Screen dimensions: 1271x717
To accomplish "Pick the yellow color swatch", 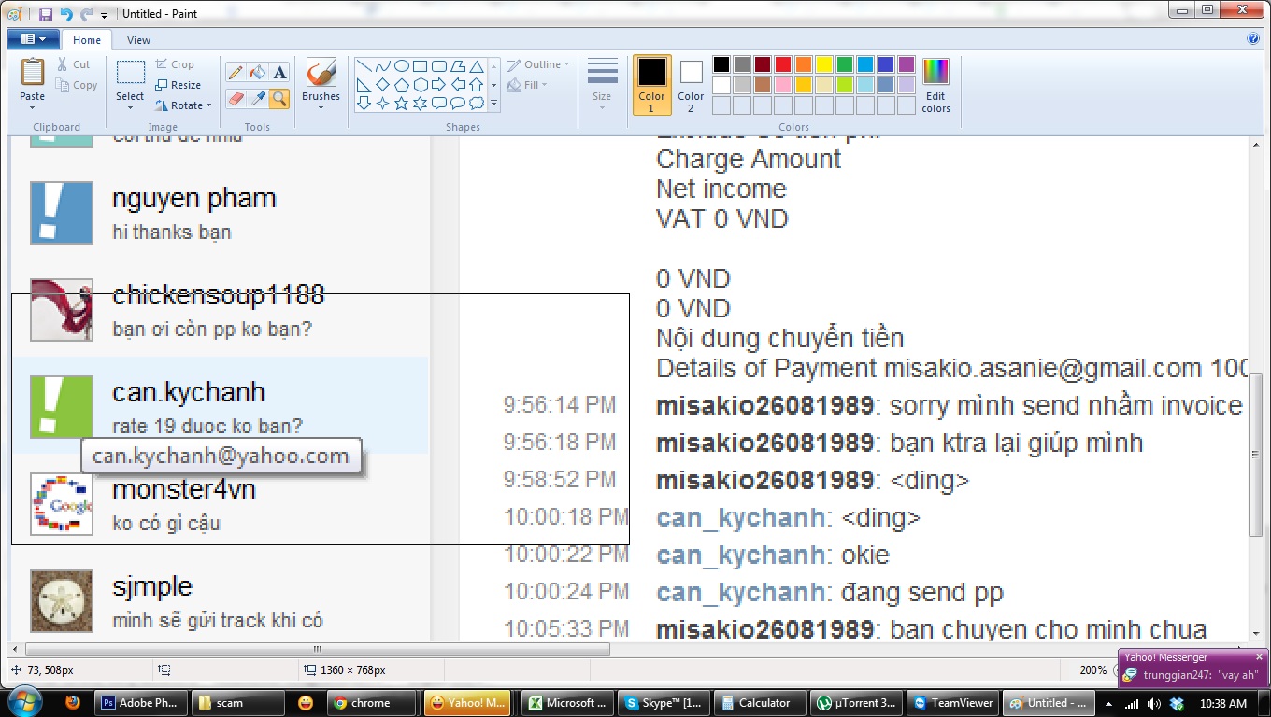I will pyautogui.click(x=824, y=64).
